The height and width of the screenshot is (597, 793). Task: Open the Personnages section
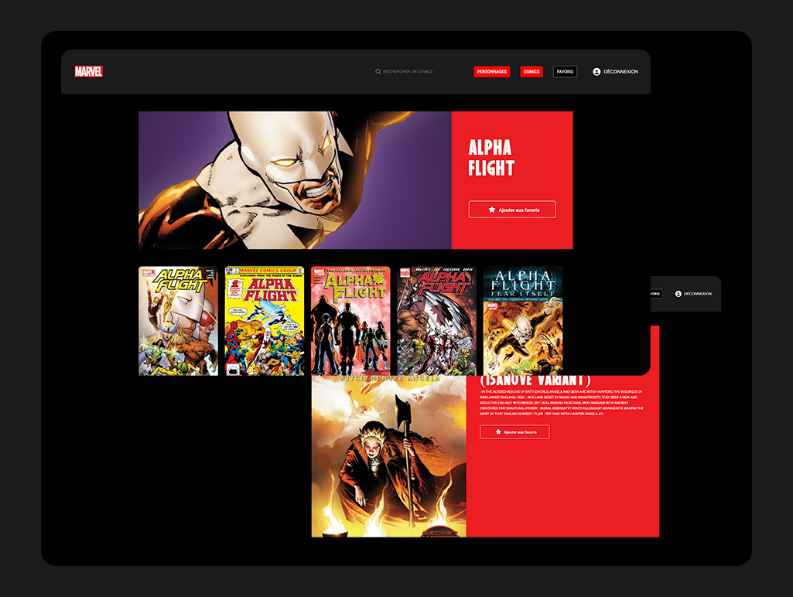[491, 72]
